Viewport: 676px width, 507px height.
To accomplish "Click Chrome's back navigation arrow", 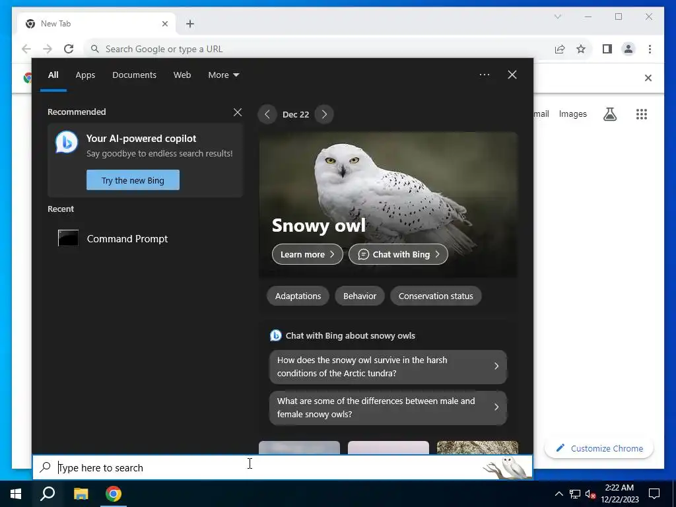I will click(x=26, y=49).
